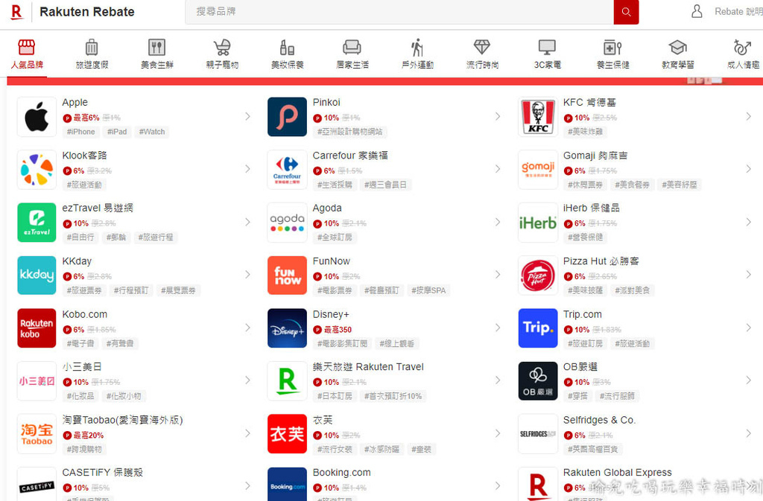Click the Pinkoi logo

tap(287, 117)
